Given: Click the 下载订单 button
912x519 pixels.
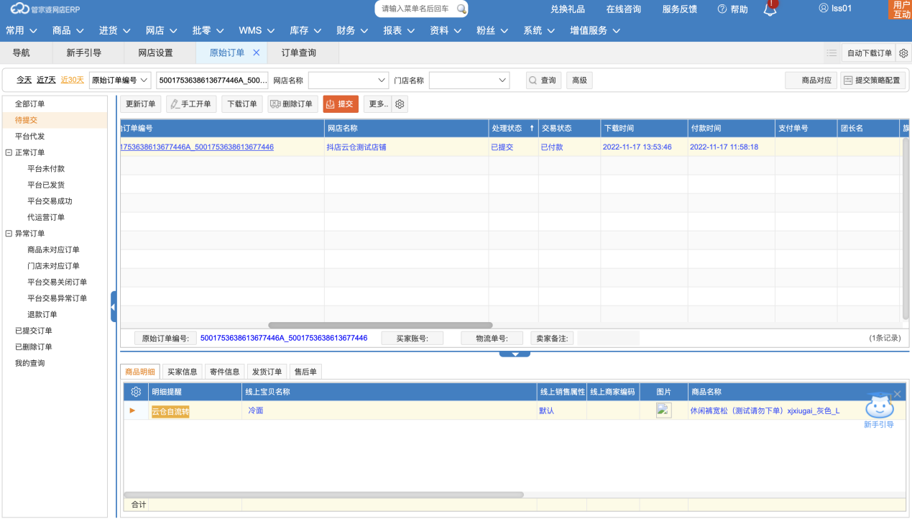Looking at the screenshot, I should point(242,104).
